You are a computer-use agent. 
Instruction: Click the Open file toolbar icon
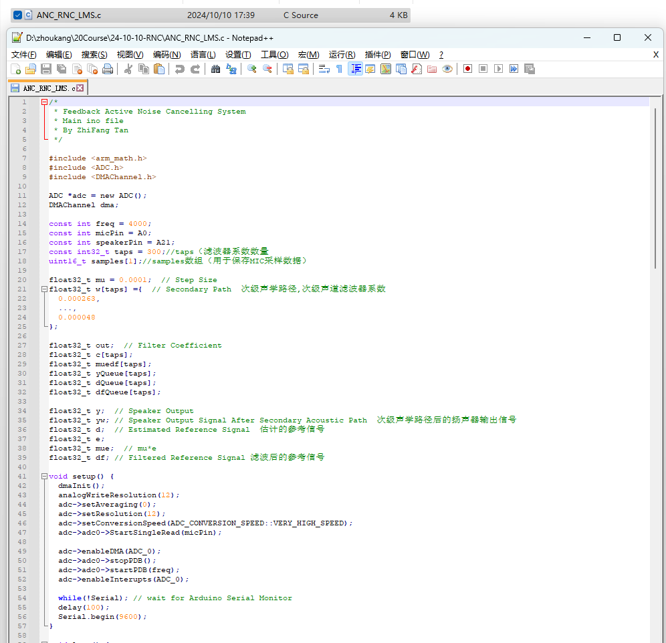pyautogui.click(x=31, y=69)
